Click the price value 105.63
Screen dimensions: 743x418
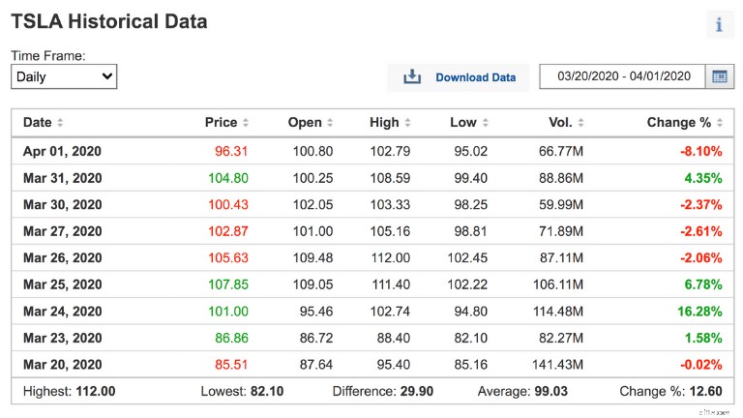[228, 257]
